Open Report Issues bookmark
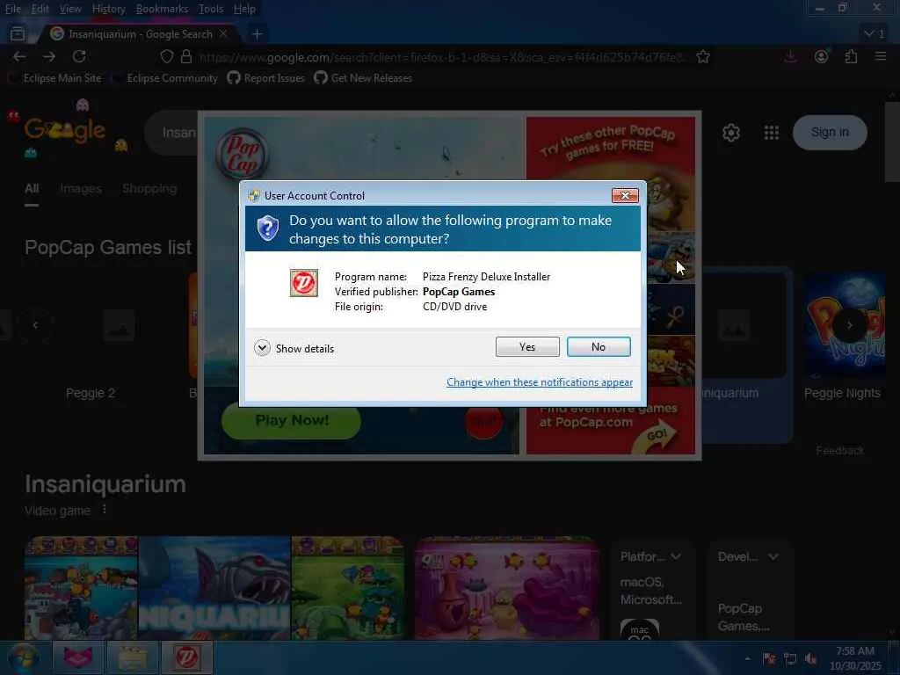The height and width of the screenshot is (675, 900). pyautogui.click(x=265, y=78)
